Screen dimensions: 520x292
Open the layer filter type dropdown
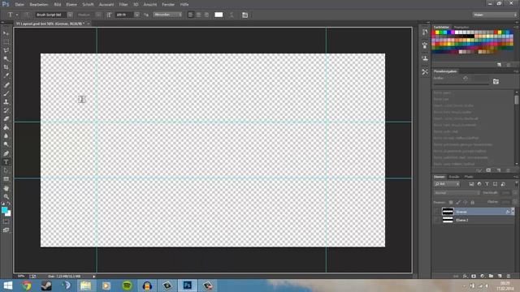(x=447, y=184)
